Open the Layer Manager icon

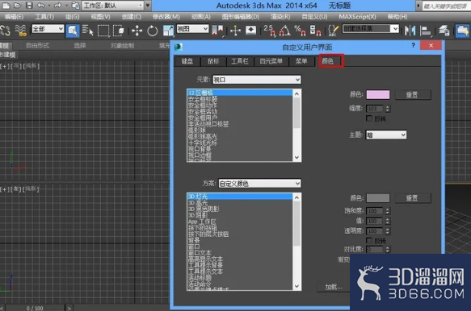444,31
